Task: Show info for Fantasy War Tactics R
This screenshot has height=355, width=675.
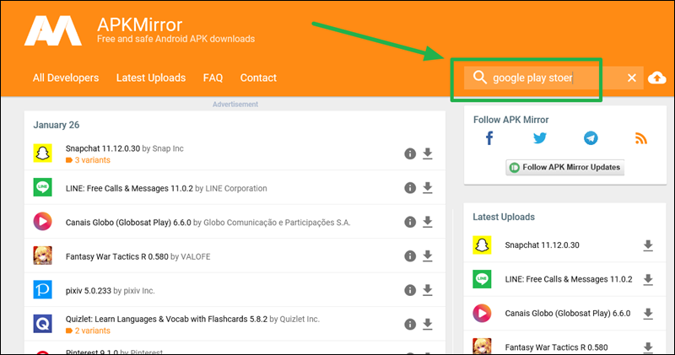Action: tap(410, 256)
